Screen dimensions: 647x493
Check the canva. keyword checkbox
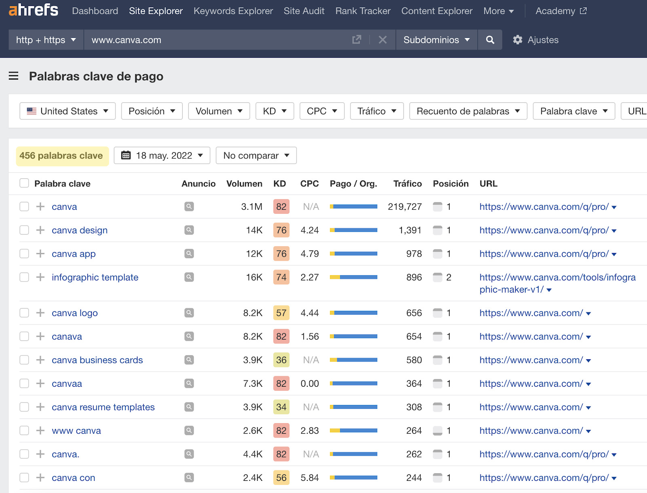[24, 454]
